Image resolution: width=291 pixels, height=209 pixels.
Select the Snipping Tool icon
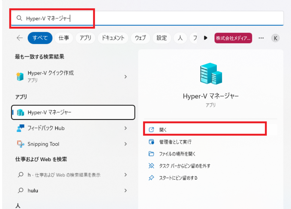coord(20,144)
